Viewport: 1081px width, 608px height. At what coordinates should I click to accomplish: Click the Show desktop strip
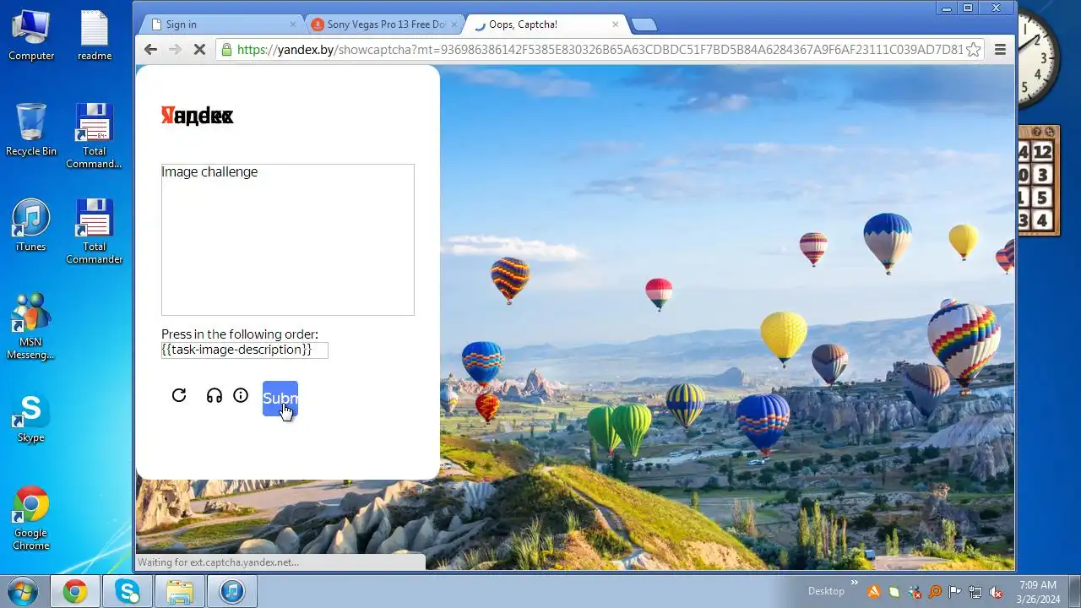[1074, 591]
